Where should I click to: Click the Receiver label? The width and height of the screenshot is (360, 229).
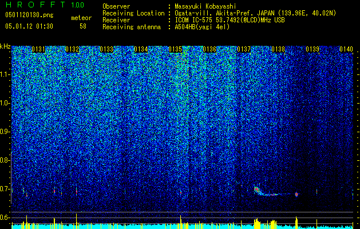[x=116, y=20]
